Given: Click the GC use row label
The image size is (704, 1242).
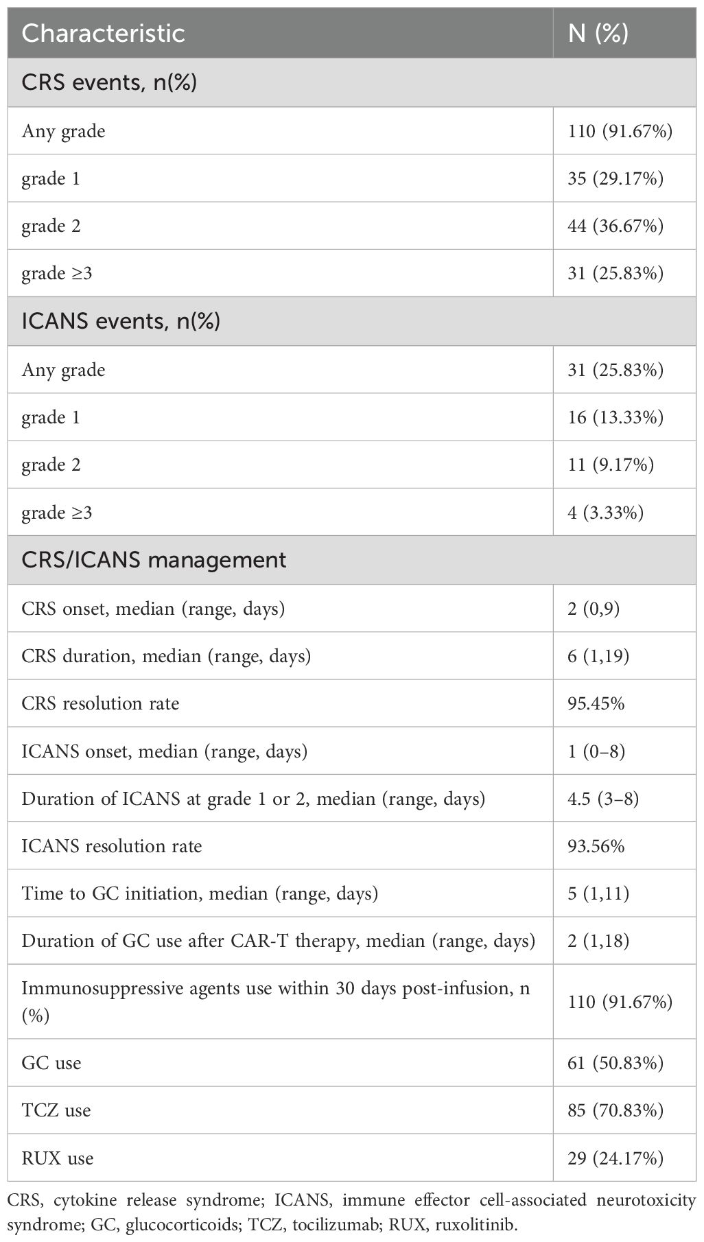Looking at the screenshot, I should (x=51, y=1063).
